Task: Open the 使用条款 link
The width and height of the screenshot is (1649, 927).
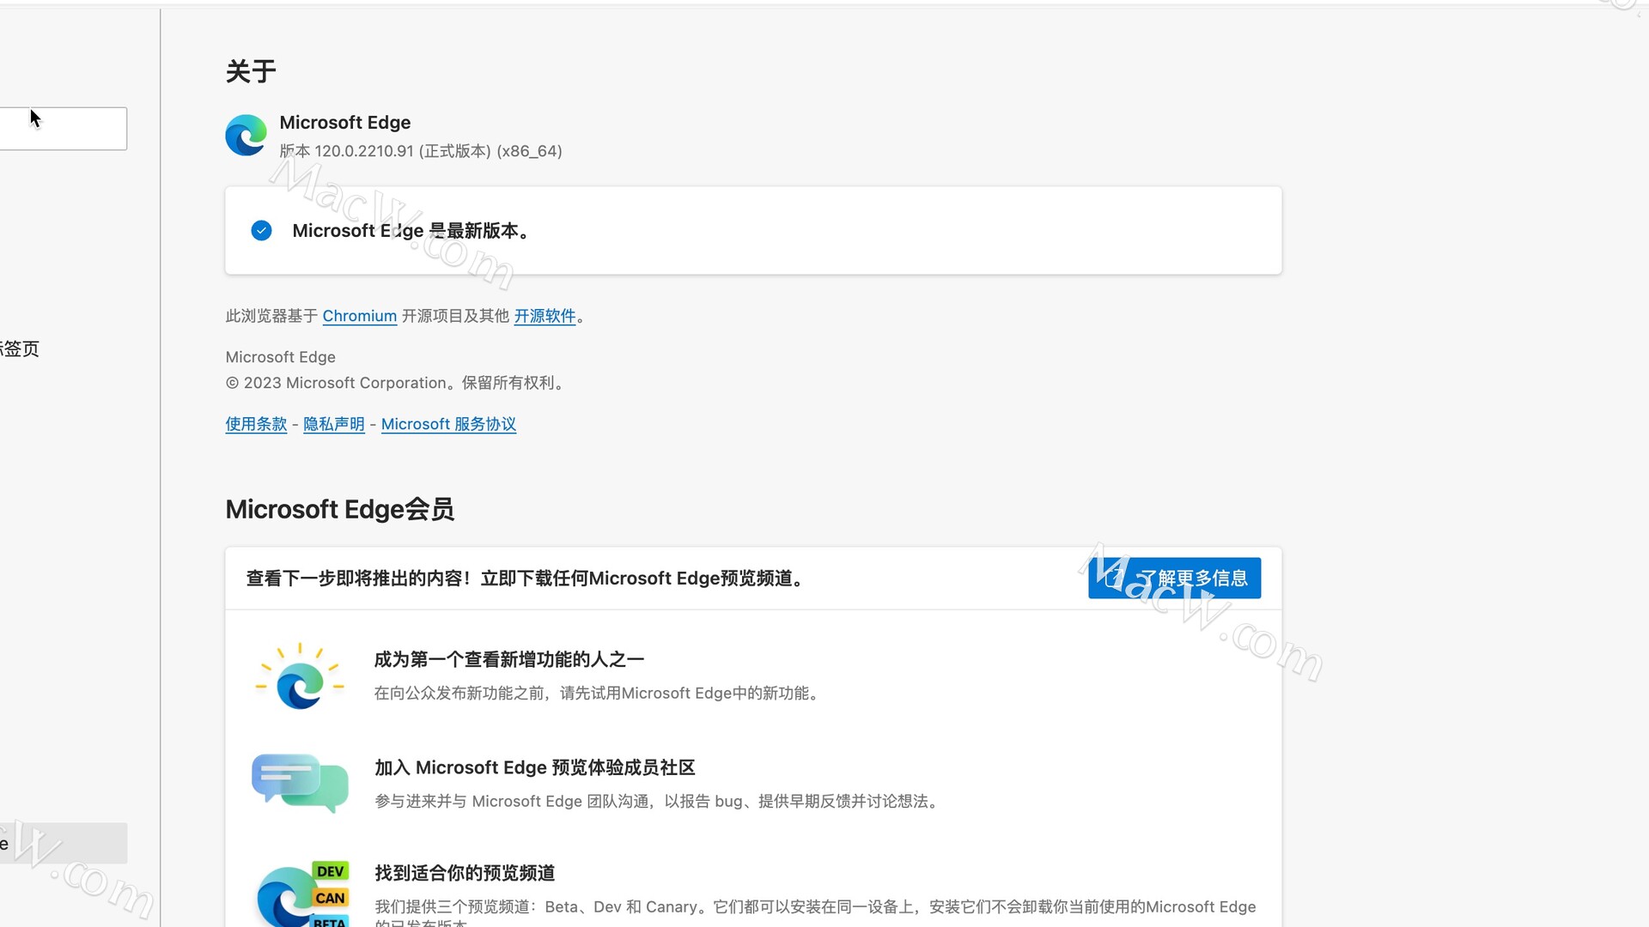Action: tap(256, 424)
